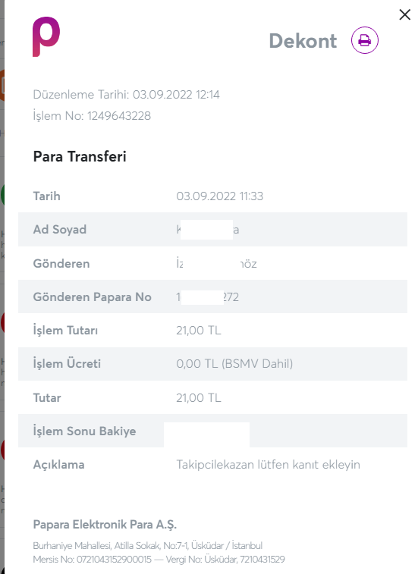
Task: Click the İşlem Ücreti BSMV Dahil value
Action: pyautogui.click(x=234, y=363)
